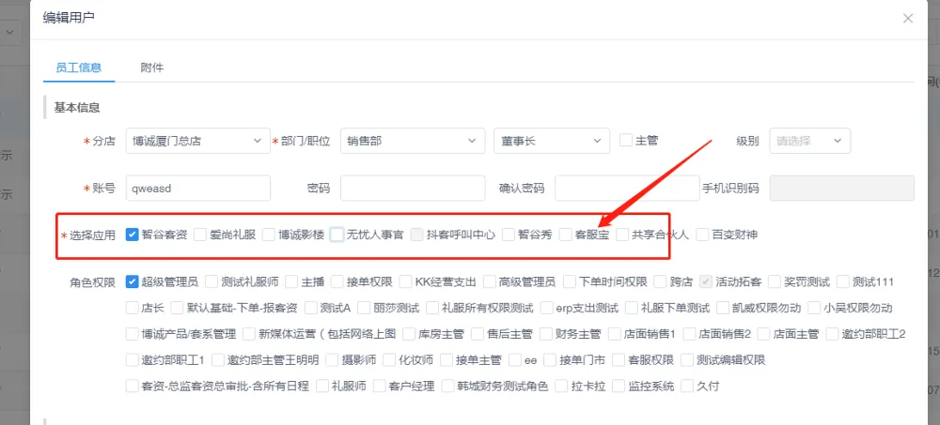Check the 店长 role checkbox
940x425 pixels.
click(133, 307)
